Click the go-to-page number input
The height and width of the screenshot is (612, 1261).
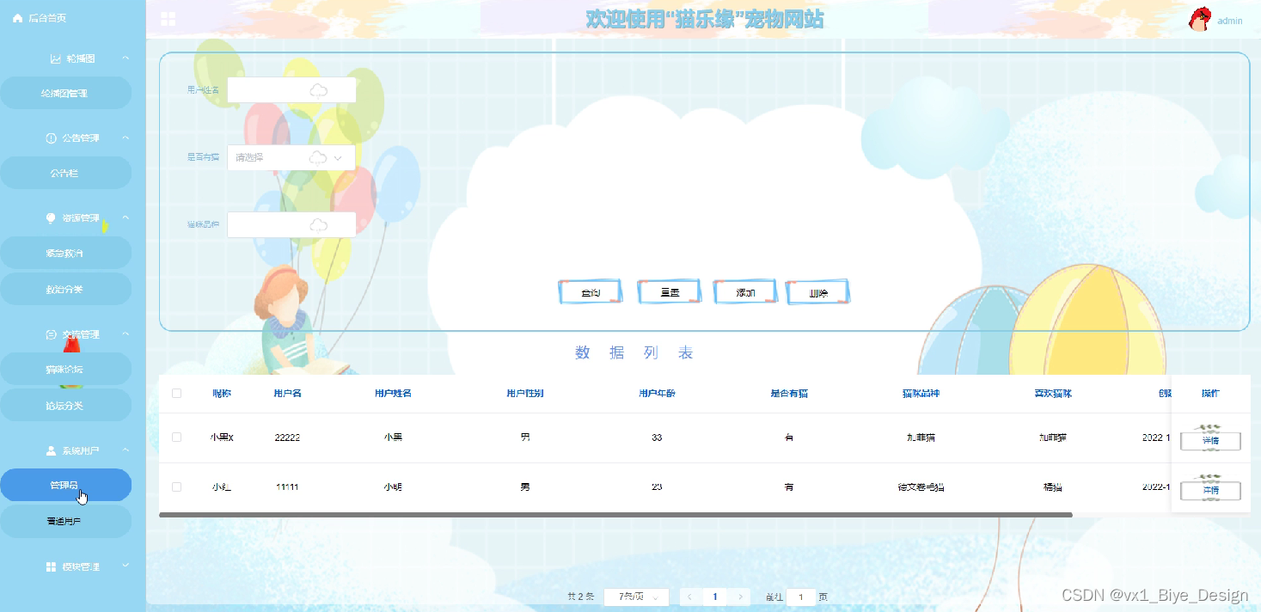tap(801, 597)
